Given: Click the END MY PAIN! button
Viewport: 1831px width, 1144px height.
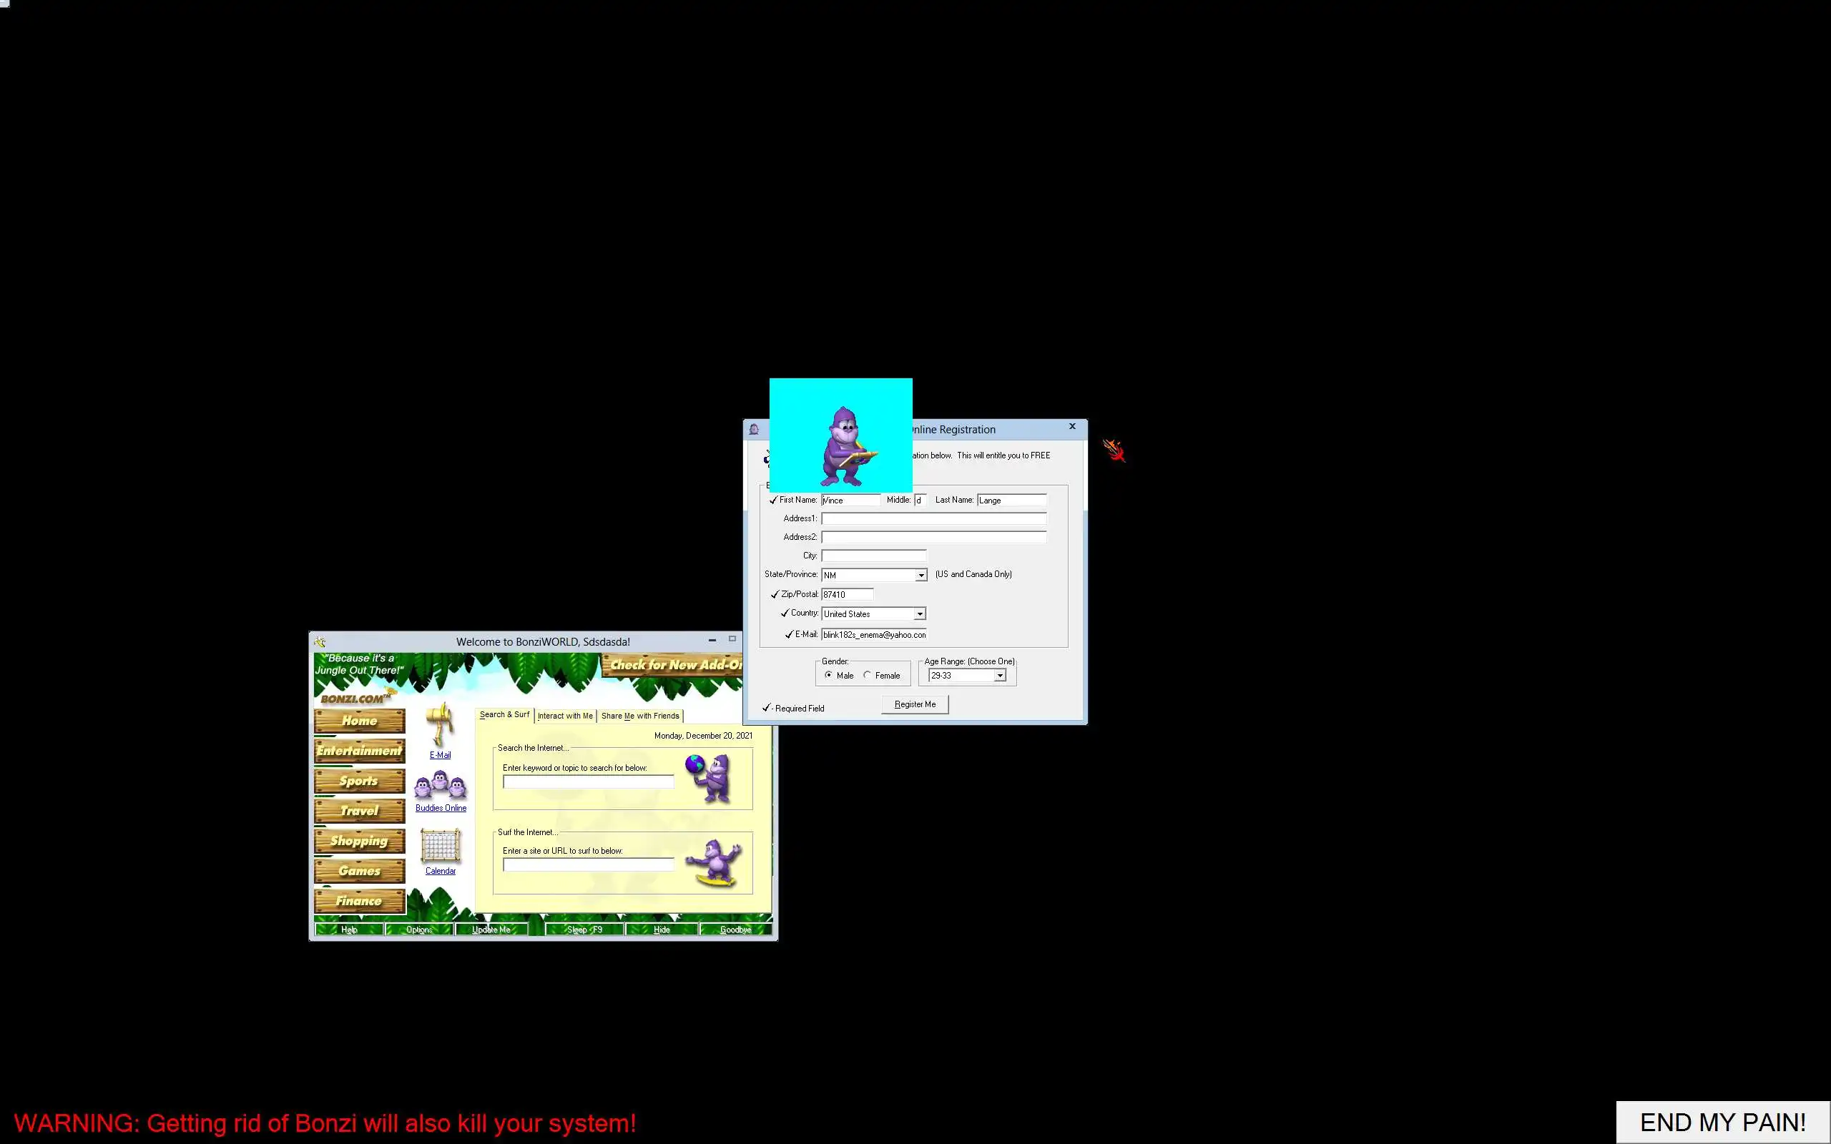Looking at the screenshot, I should pos(1722,1122).
